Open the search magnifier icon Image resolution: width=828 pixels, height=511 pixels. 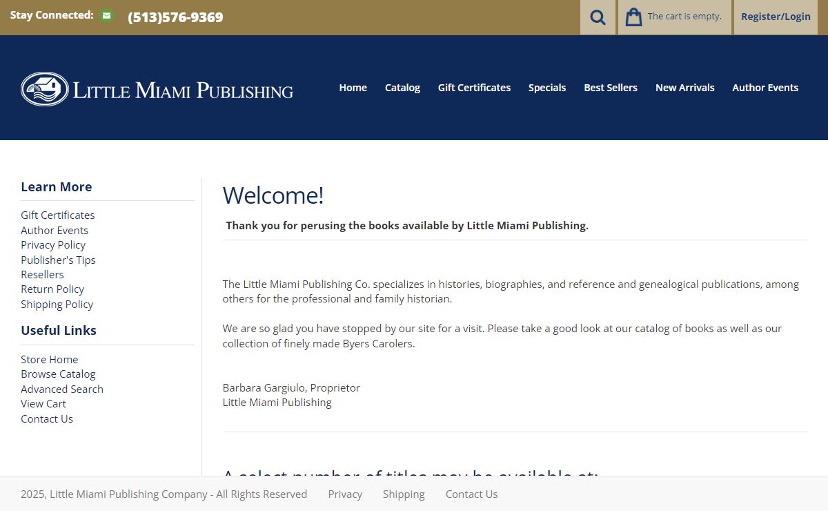pyautogui.click(x=598, y=17)
